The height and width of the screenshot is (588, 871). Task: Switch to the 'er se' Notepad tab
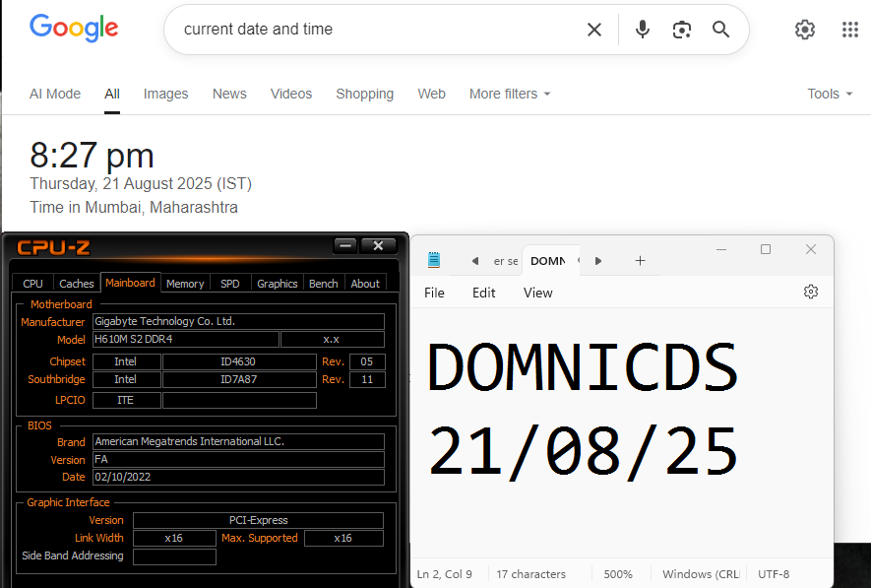(x=506, y=261)
